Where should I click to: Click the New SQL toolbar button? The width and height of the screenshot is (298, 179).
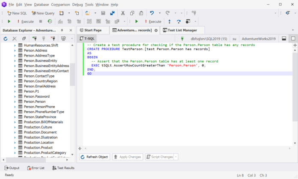tap(17, 13)
